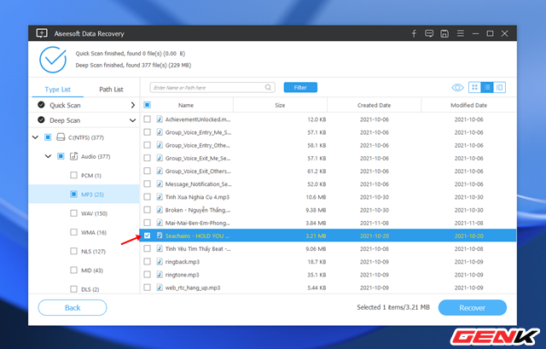Image resolution: width=546 pixels, height=349 pixels.
Task: Switch to the Type List tab
Action: click(58, 89)
